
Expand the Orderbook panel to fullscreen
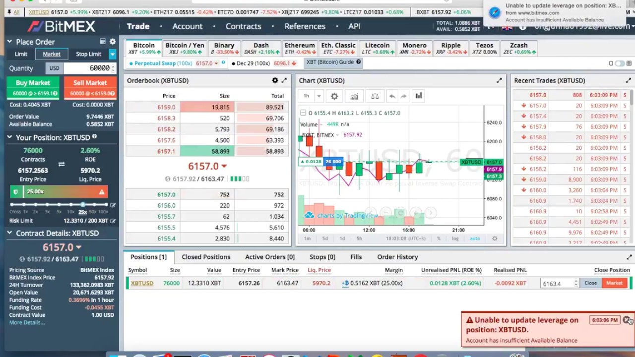pyautogui.click(x=284, y=80)
